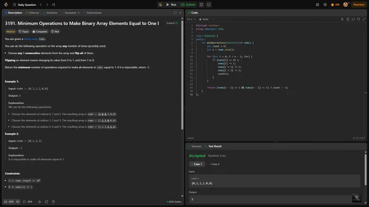Open the binary array link
This screenshot has width=369, height=207.
coord(31,39)
